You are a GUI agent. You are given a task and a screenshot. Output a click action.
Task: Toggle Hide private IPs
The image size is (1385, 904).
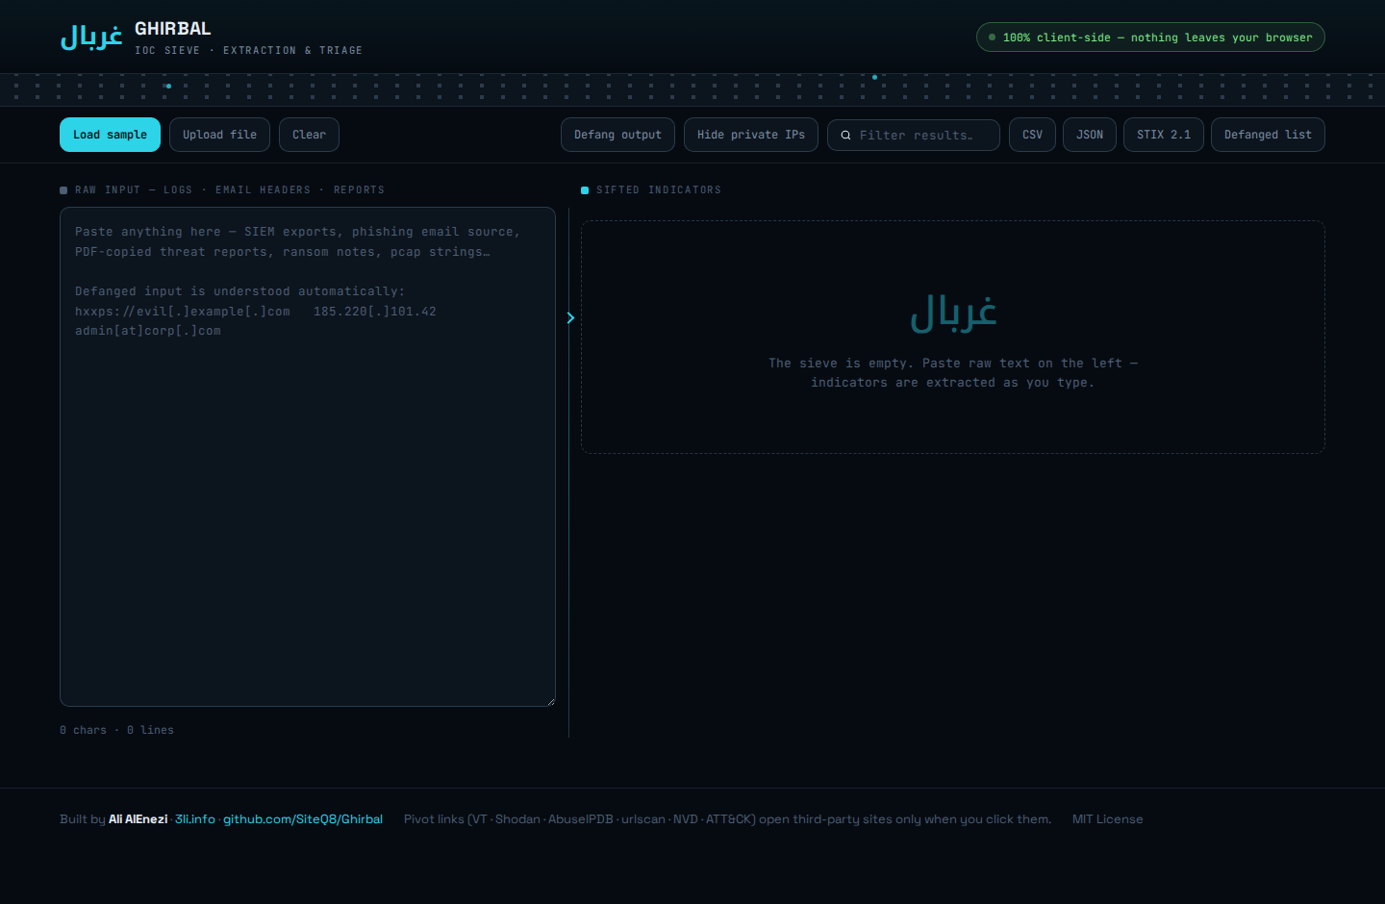click(751, 135)
